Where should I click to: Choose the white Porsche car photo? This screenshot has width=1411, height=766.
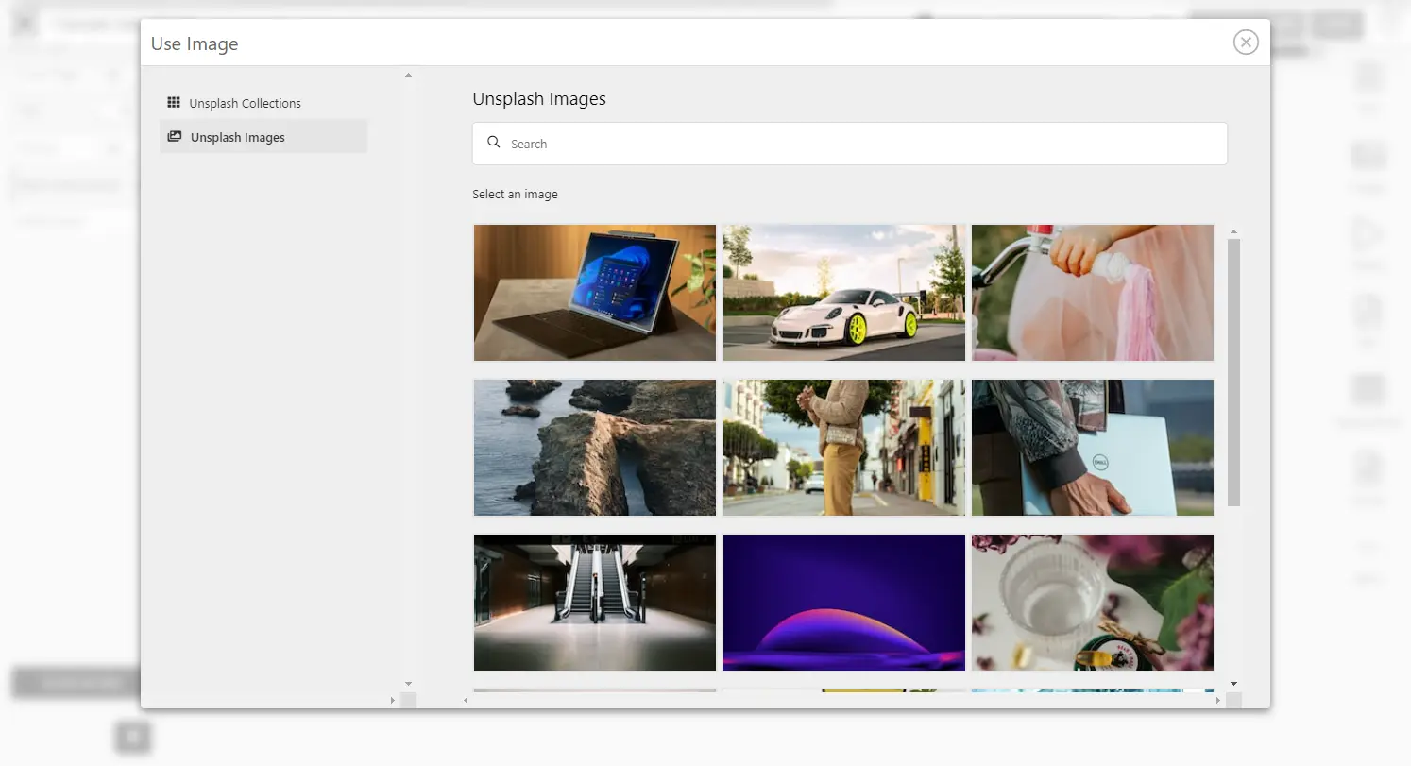(x=844, y=293)
